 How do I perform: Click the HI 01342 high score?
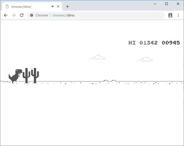click(x=143, y=43)
